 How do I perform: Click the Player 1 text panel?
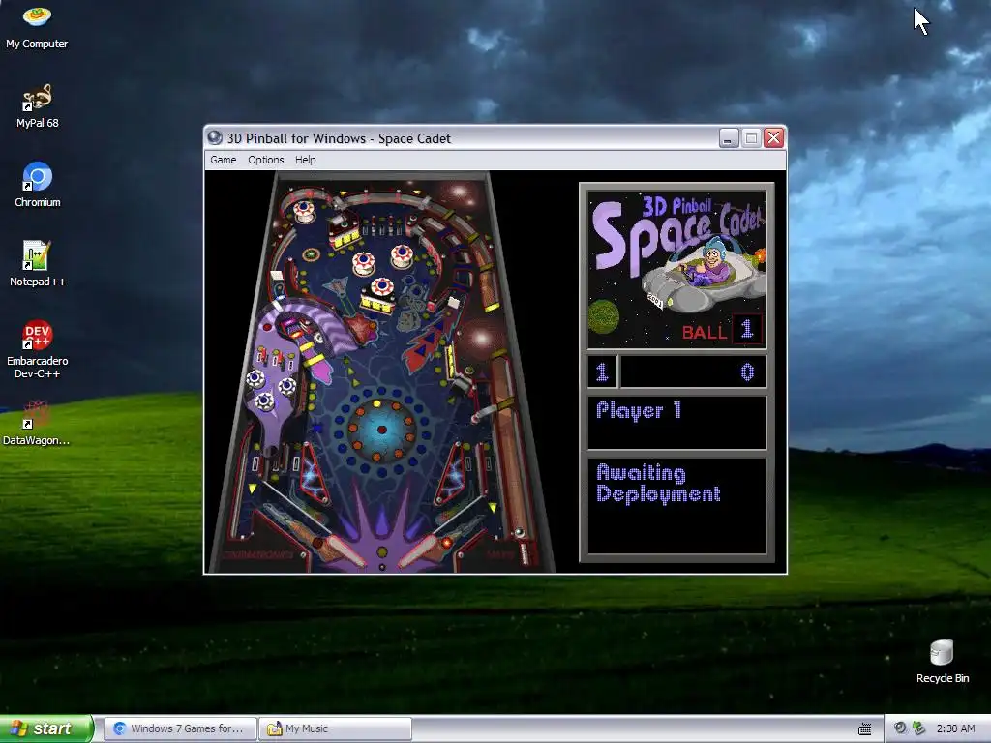[676, 423]
